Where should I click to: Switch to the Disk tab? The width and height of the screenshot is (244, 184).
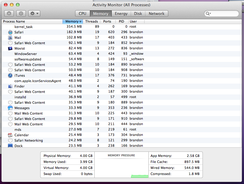tap(138, 14)
